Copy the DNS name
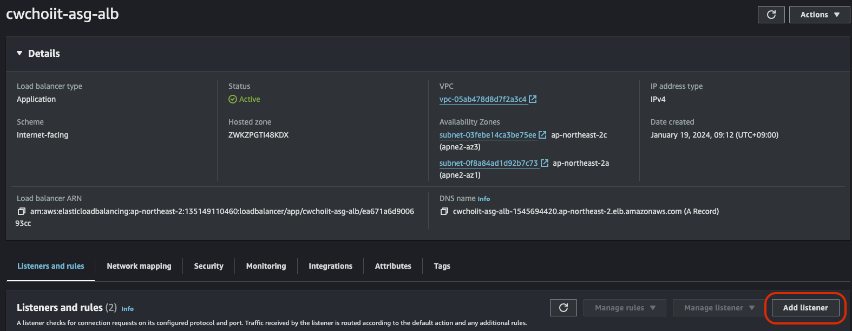The image size is (852, 331). pos(444,211)
